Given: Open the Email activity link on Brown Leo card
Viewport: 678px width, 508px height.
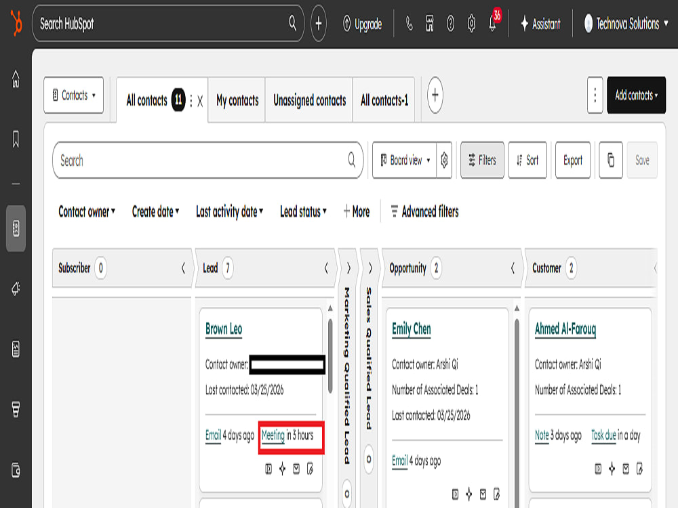Looking at the screenshot, I should tap(213, 436).
